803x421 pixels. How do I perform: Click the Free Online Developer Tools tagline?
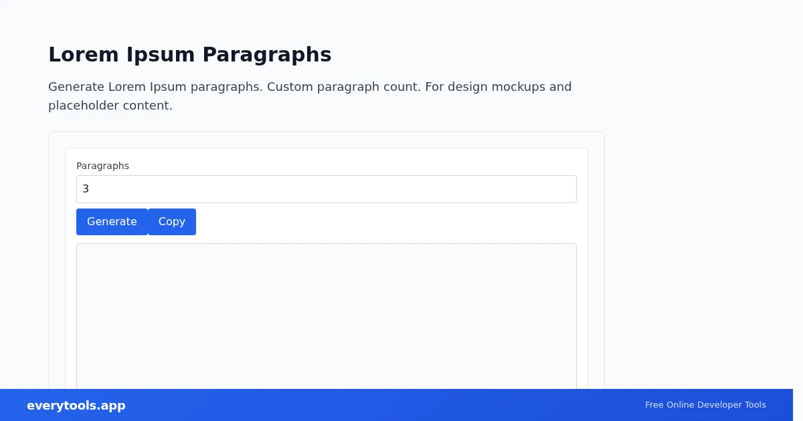705,405
